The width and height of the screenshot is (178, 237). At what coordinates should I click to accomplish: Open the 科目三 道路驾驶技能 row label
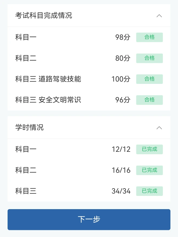click(x=48, y=79)
